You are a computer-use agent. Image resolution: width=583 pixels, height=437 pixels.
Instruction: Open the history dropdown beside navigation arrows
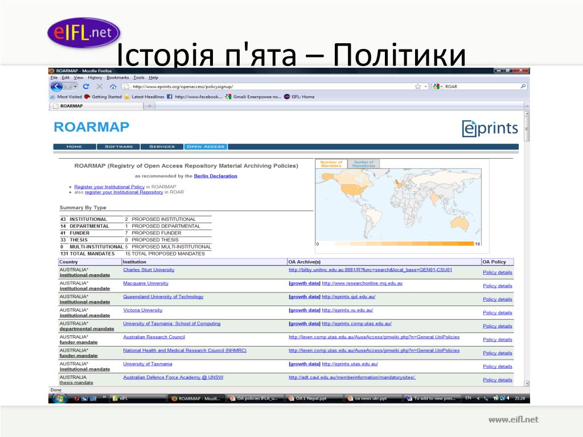(76, 86)
